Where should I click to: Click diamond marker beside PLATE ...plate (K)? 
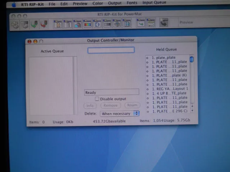tap(148, 76)
